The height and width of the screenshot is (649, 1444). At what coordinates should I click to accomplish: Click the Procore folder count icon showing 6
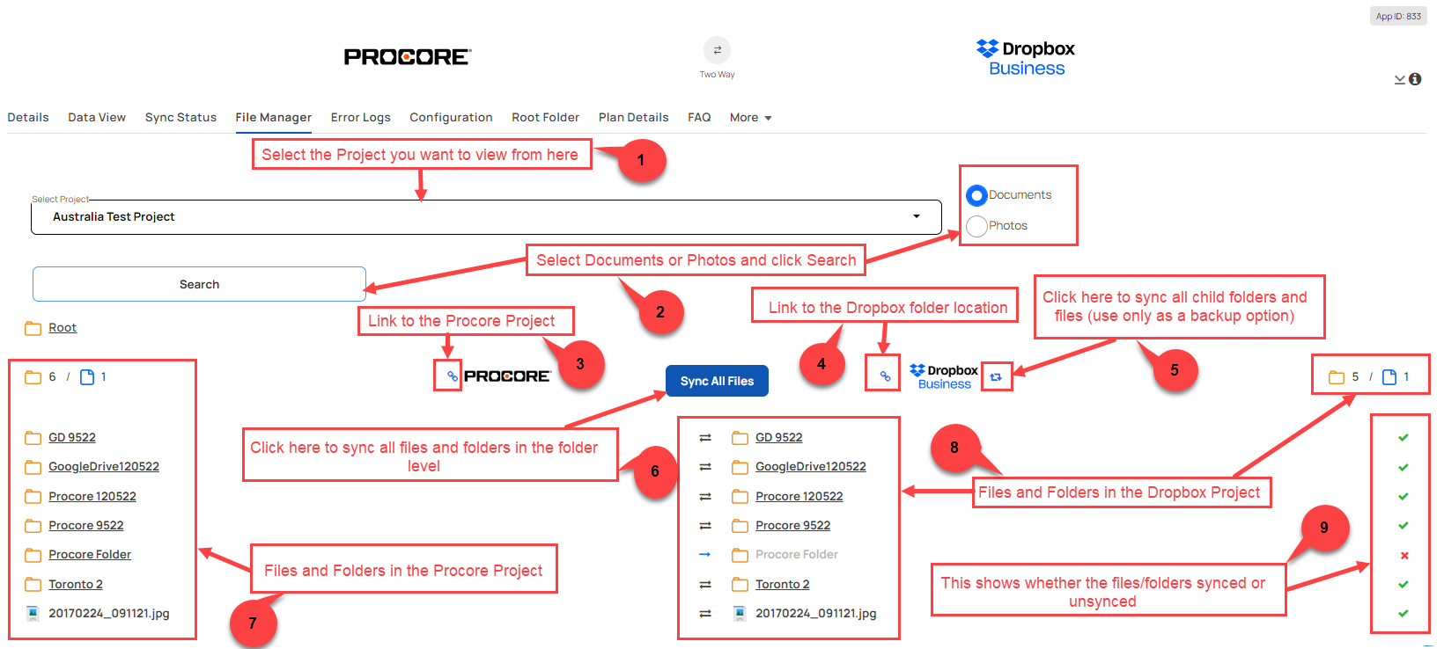coord(33,377)
